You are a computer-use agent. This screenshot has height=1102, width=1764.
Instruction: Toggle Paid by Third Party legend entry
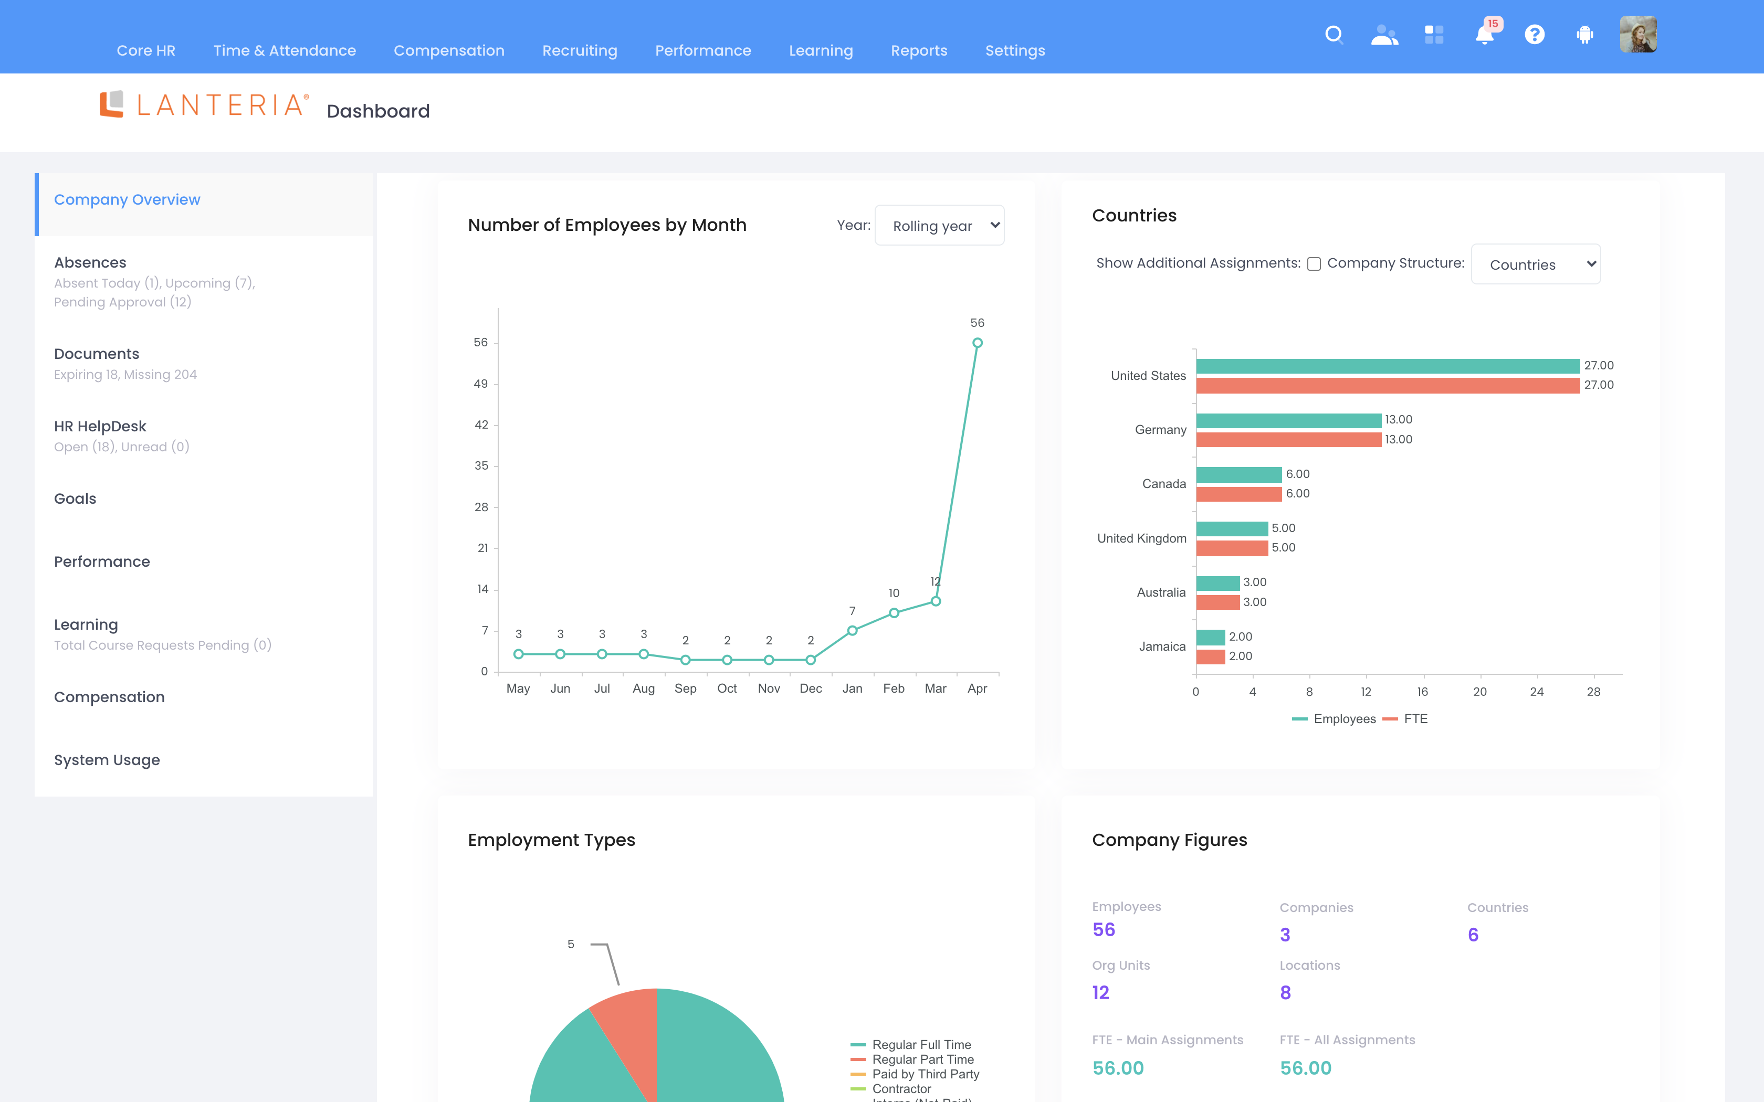916,1074
